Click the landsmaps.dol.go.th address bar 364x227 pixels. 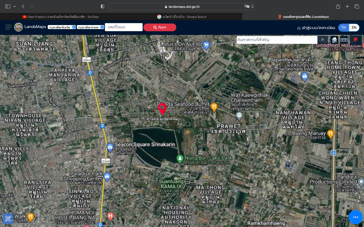182,7
